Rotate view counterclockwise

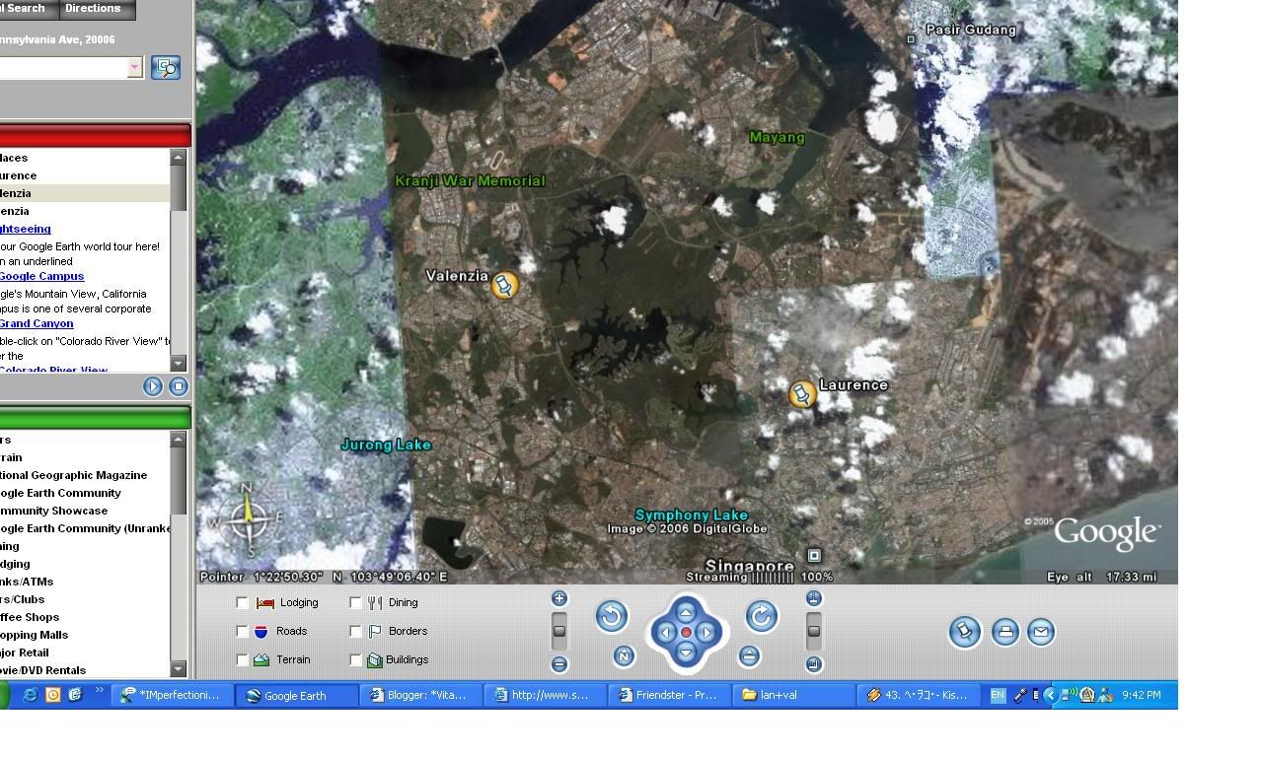point(612,617)
